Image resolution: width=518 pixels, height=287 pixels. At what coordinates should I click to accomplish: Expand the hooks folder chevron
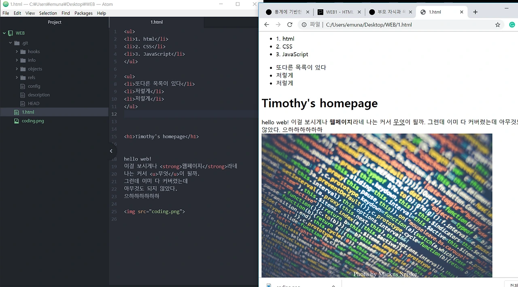pyautogui.click(x=17, y=52)
